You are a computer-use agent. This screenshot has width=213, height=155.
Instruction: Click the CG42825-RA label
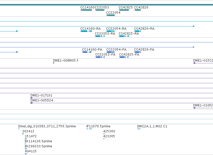(129, 34)
